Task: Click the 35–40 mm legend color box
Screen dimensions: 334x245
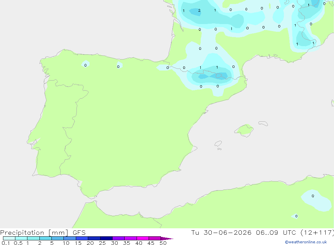Action: (131, 238)
